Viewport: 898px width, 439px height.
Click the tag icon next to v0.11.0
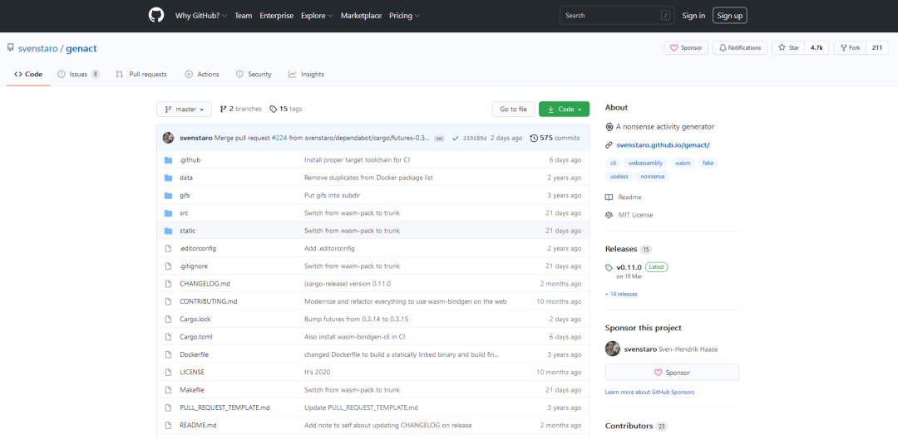609,267
